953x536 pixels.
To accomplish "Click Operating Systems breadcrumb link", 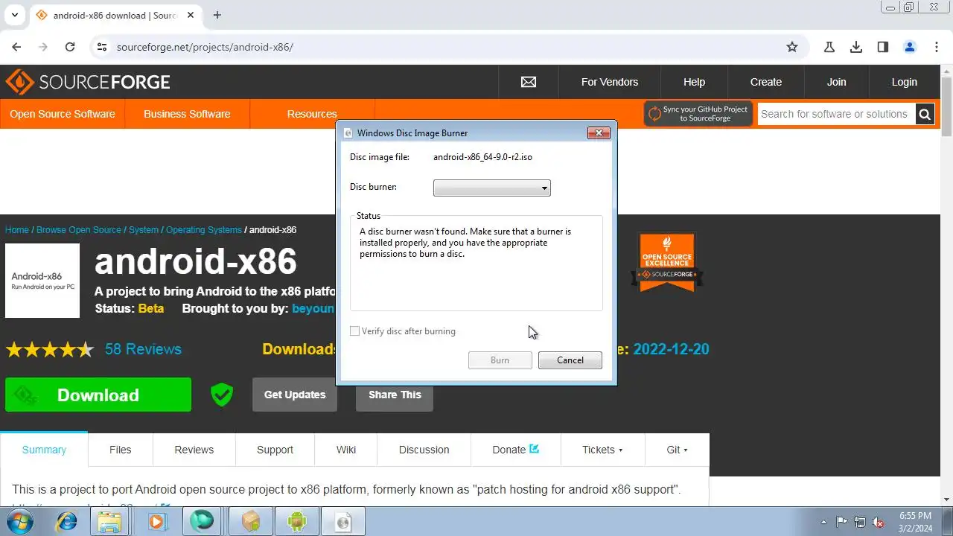I will click(x=204, y=230).
